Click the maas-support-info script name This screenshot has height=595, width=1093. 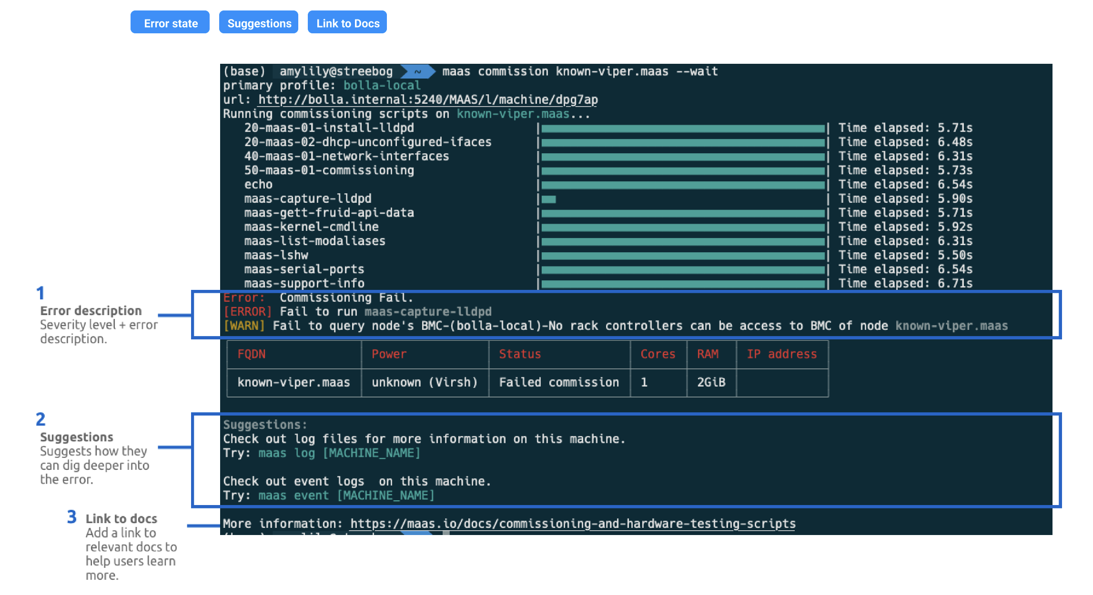coord(304,284)
